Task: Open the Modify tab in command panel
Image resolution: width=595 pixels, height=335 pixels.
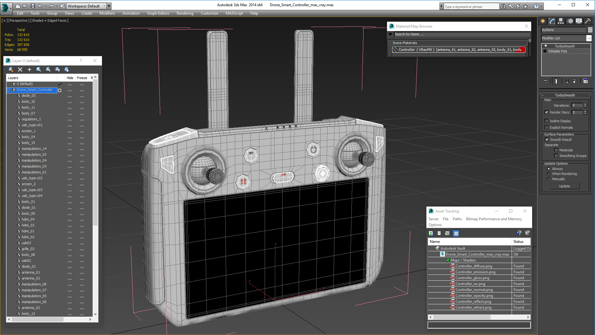Action: 552,21
